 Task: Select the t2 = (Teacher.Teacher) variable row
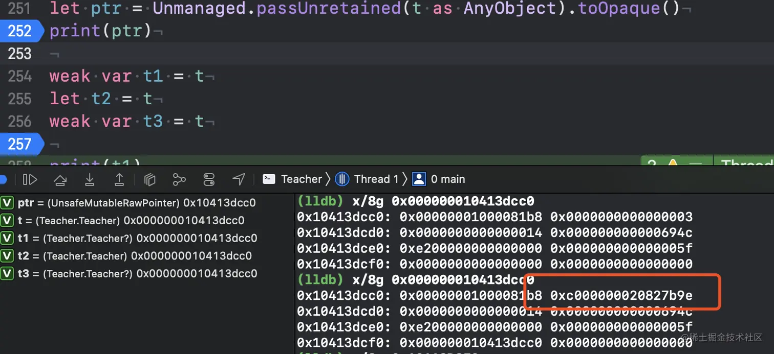pyautogui.click(x=135, y=256)
